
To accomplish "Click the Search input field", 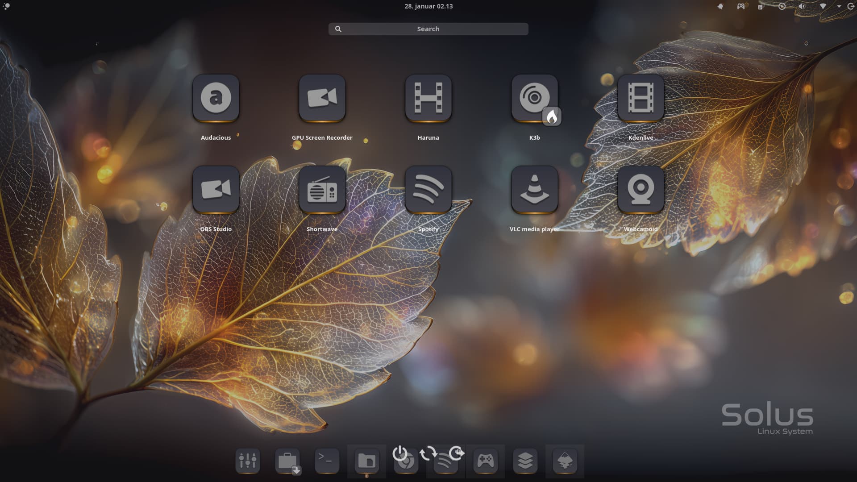I will point(428,29).
